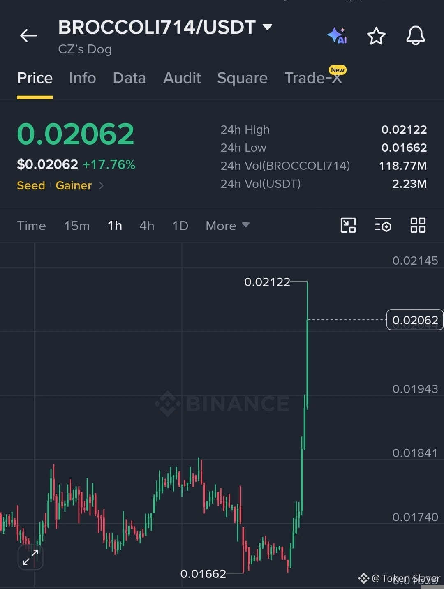
Task: Switch to the Square tab
Action: click(x=242, y=78)
